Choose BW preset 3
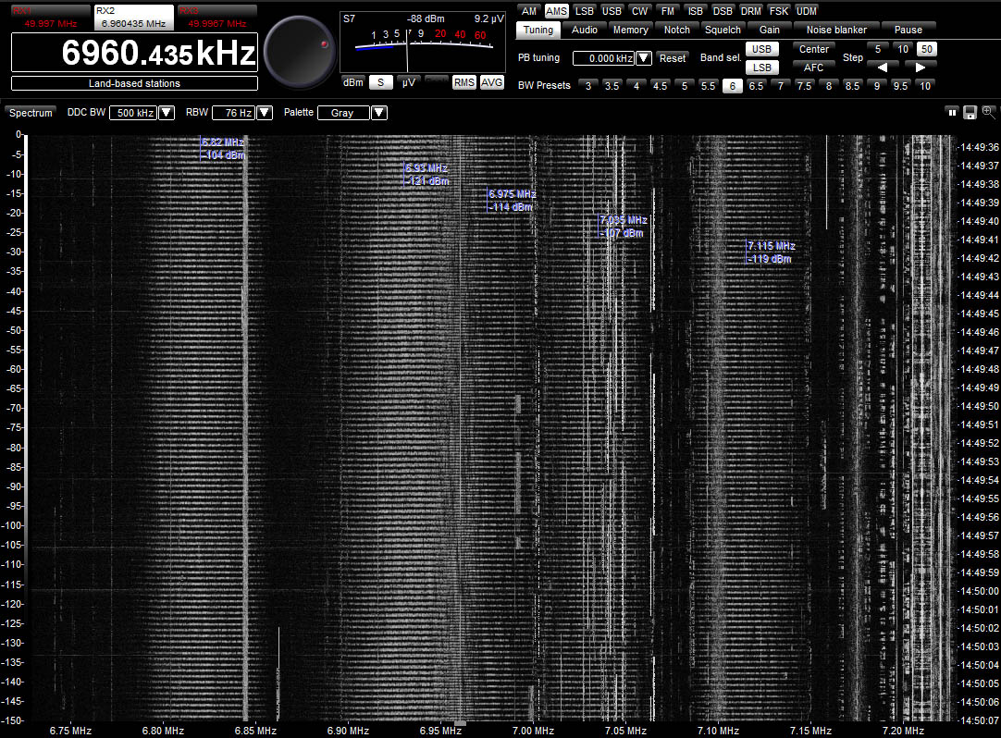1001x738 pixels. pyautogui.click(x=588, y=86)
